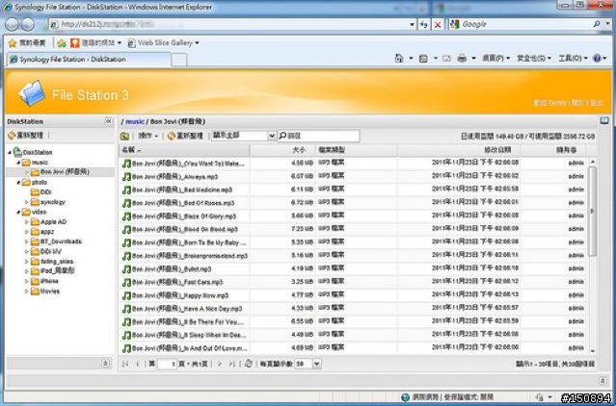Expand the Apple AD folder in tree
The width and height of the screenshot is (616, 406).
click(x=27, y=222)
